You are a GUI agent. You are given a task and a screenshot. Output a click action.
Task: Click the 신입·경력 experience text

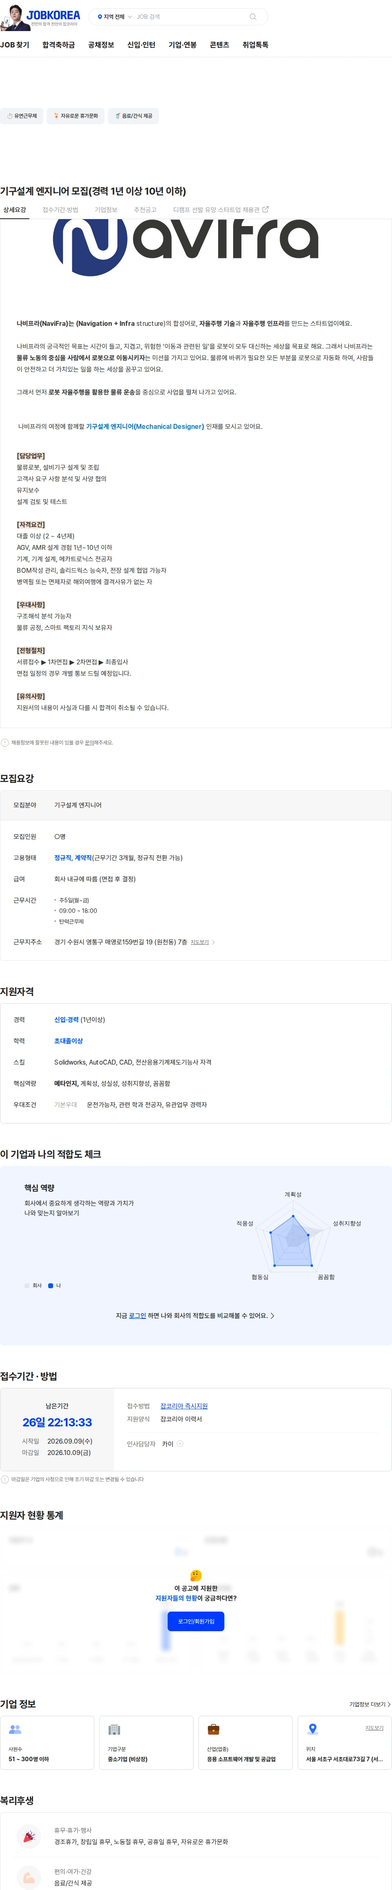point(66,1020)
